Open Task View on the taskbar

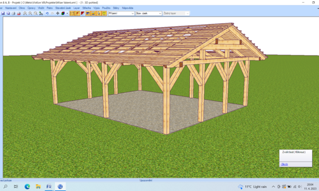tap(16, 186)
